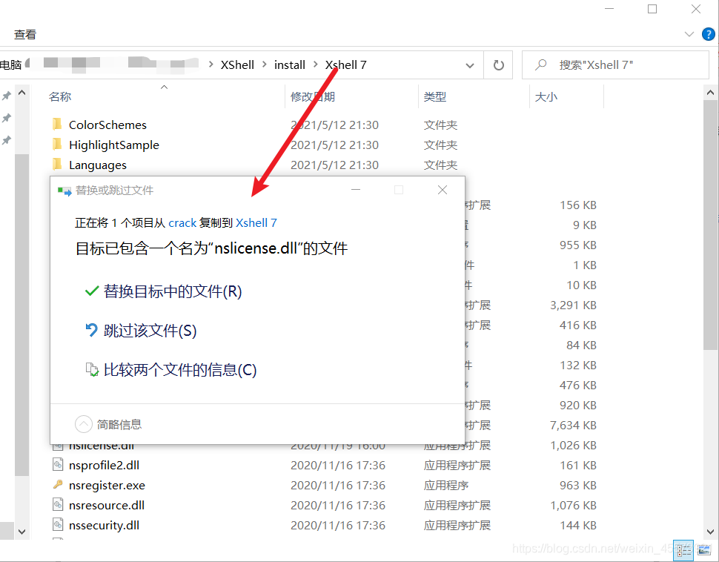Open the address bar history dropdown
This screenshot has width=719, height=562.
point(470,65)
